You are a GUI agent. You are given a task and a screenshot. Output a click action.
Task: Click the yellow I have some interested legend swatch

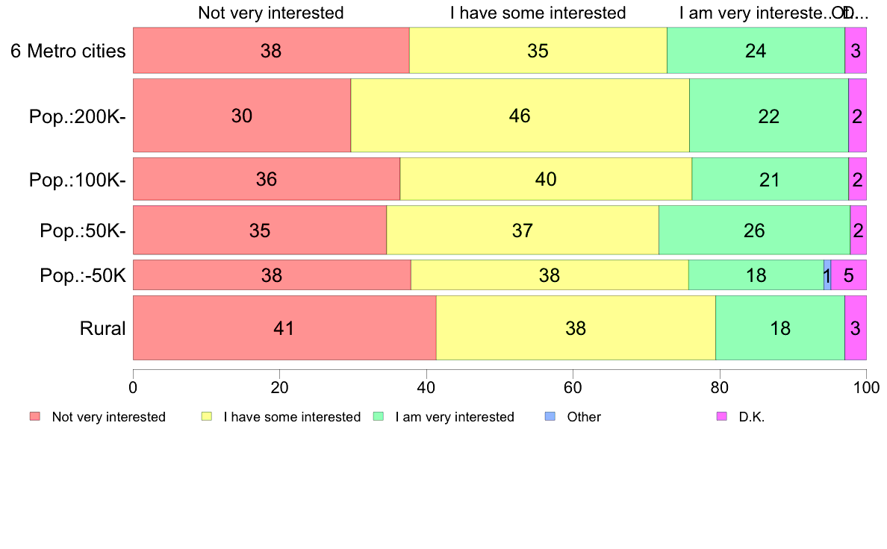(207, 417)
